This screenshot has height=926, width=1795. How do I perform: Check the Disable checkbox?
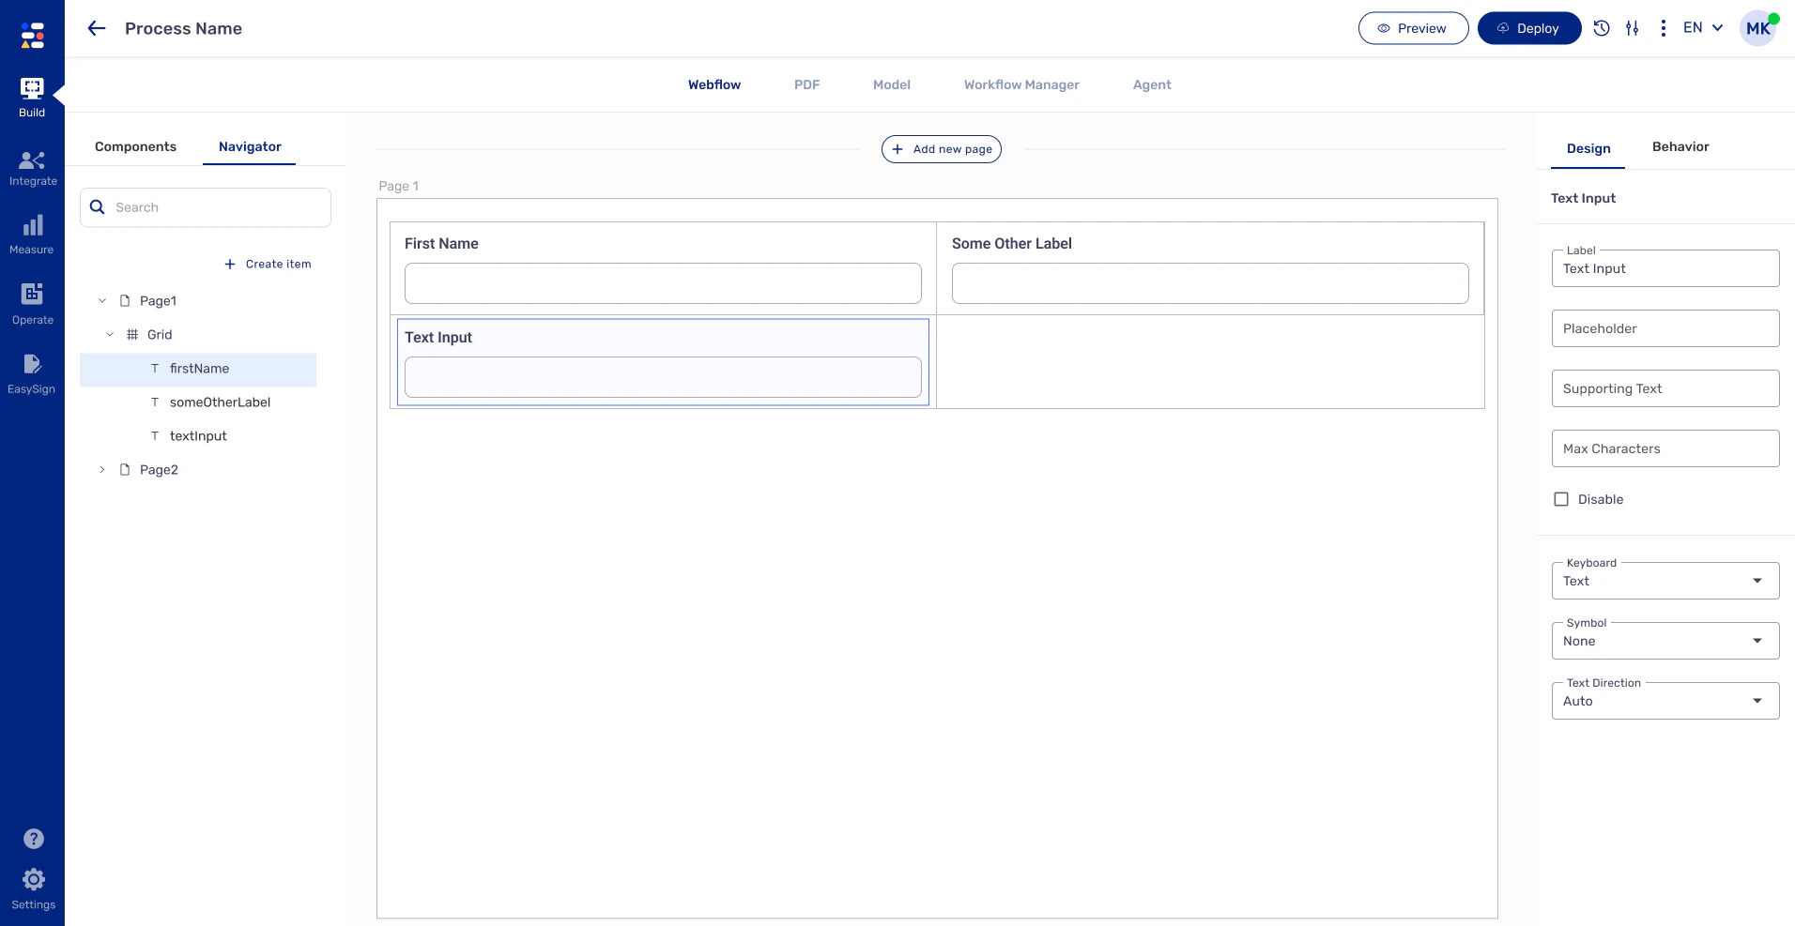click(x=1561, y=499)
